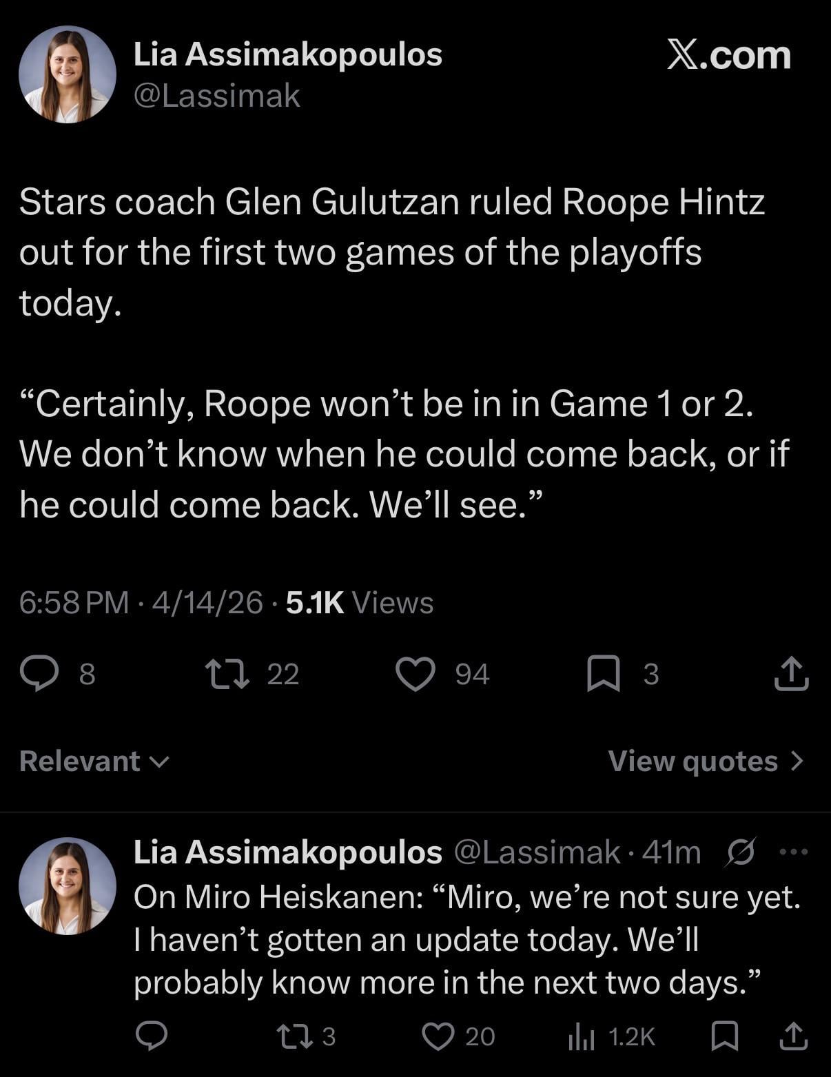Screen dimensions: 831x1077
Task: Open View quotes
Action: click(x=706, y=761)
